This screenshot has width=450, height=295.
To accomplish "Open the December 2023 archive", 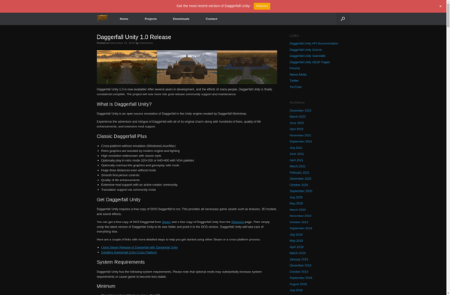I will tap(300, 111).
